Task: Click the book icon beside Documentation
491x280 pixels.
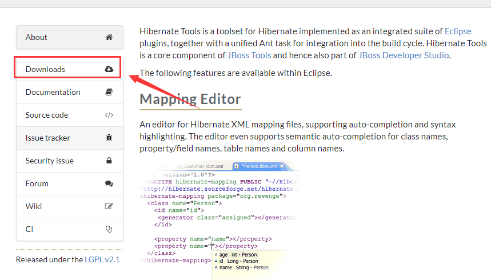Action: (x=109, y=92)
